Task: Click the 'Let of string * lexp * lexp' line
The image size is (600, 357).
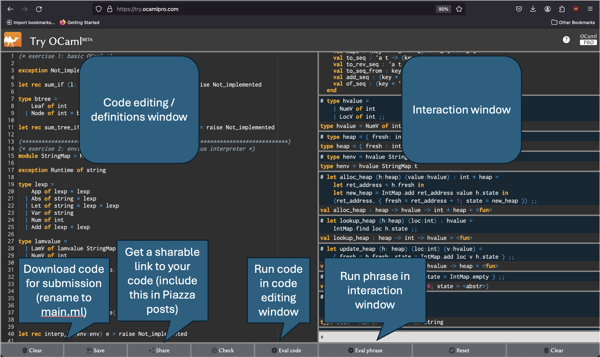Action: 75,206
